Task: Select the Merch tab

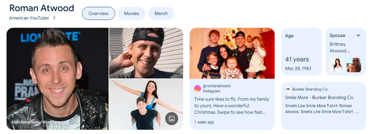Action: pyautogui.click(x=161, y=14)
